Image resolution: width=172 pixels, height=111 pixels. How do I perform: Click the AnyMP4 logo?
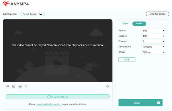[x=16, y=4]
